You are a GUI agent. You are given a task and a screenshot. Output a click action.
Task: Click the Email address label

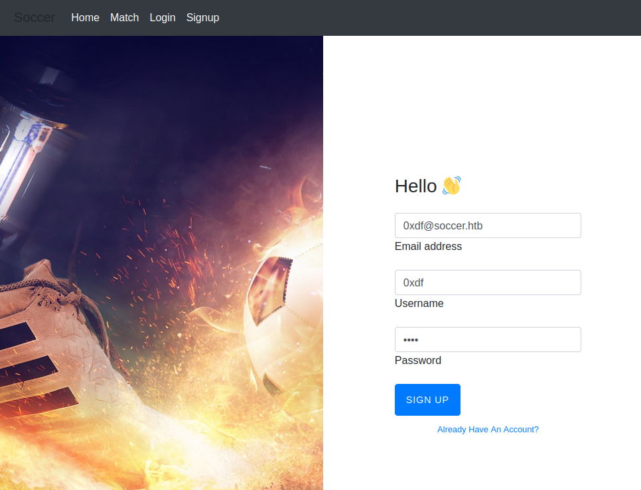click(x=428, y=247)
